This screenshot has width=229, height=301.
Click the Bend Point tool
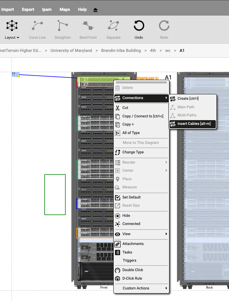point(88,25)
